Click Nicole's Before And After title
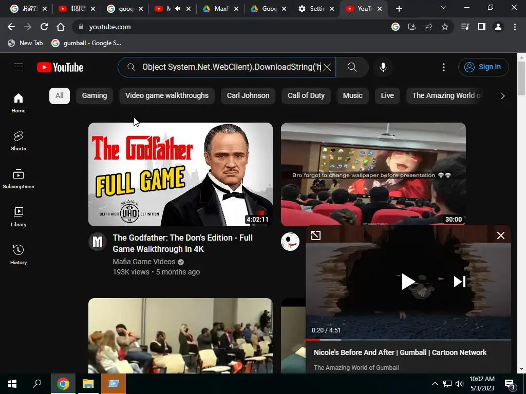Screen dimensions: 526x394 pos(400,352)
